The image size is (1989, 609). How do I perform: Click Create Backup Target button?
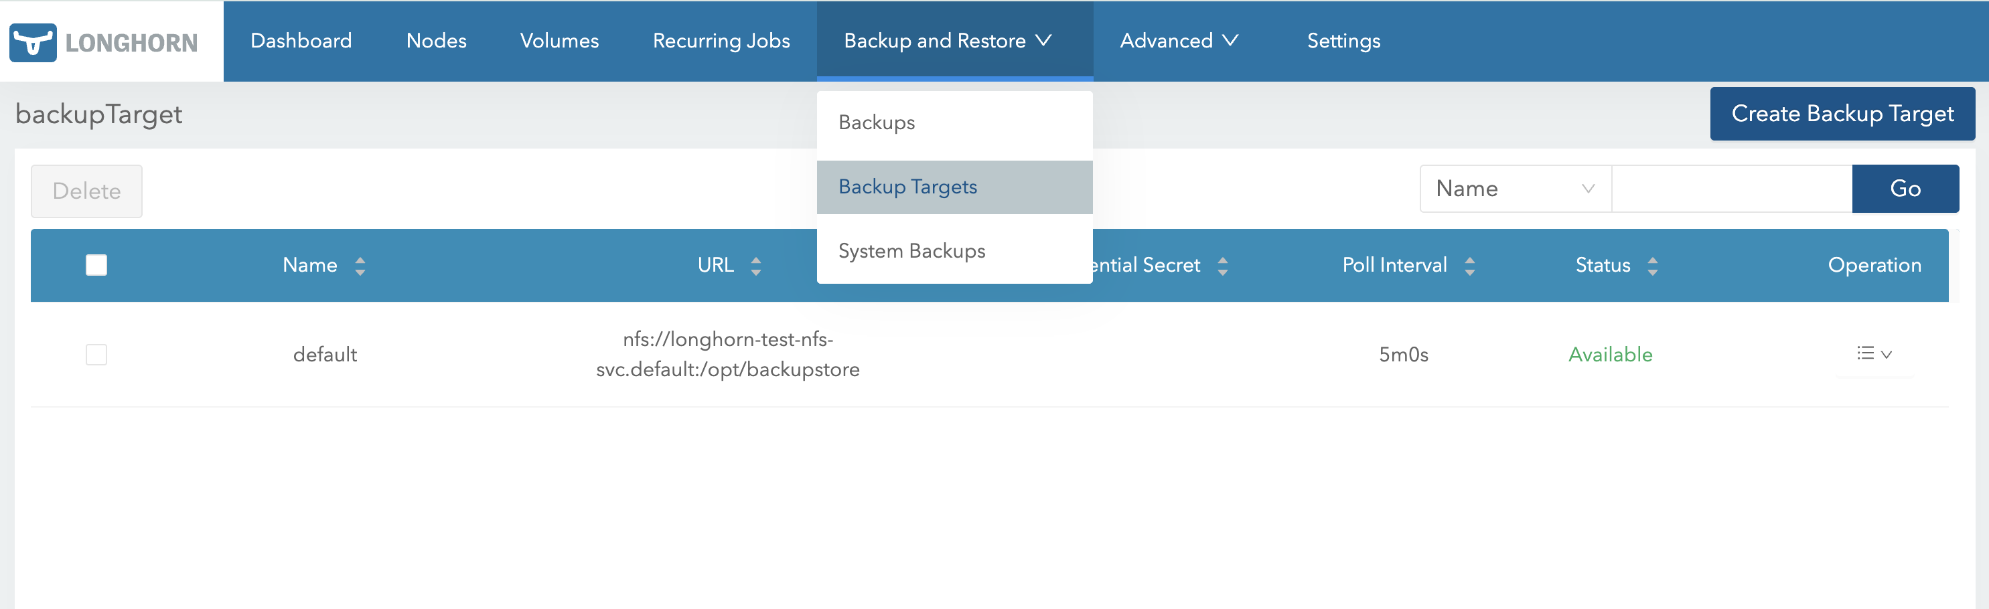[1842, 114]
